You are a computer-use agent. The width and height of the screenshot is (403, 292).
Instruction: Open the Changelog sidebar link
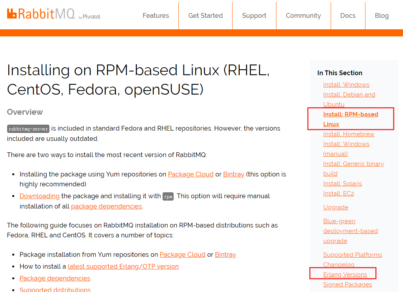[339, 265]
